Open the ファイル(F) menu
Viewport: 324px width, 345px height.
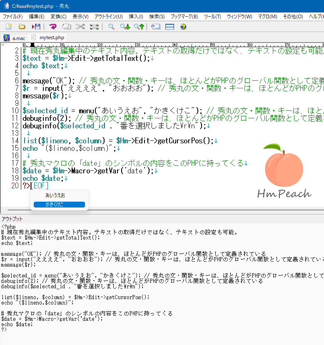point(12,17)
